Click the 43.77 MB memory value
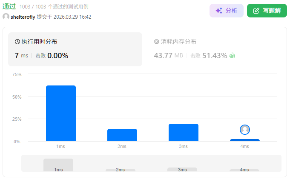Viewport: 290px width, 179px height. (169, 55)
